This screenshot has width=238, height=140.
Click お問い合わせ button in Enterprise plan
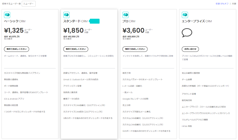[190, 49]
